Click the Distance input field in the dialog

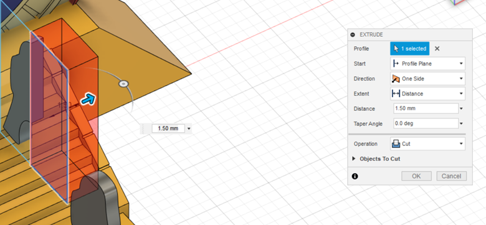426,108
